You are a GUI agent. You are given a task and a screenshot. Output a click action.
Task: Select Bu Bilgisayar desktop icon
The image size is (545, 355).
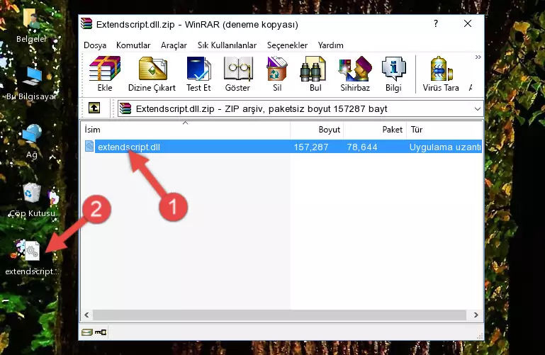pos(31,83)
